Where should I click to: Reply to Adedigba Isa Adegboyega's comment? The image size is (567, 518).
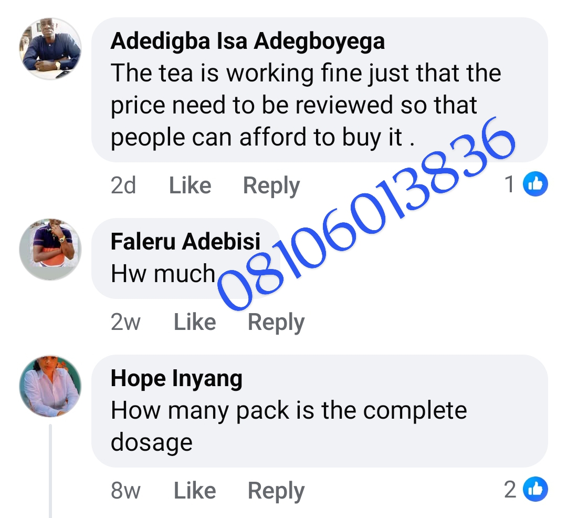271,186
